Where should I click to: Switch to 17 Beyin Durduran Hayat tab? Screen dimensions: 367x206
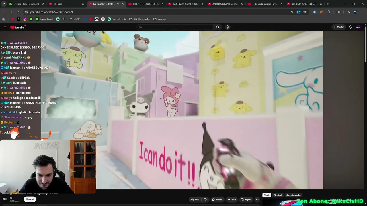coord(265,4)
